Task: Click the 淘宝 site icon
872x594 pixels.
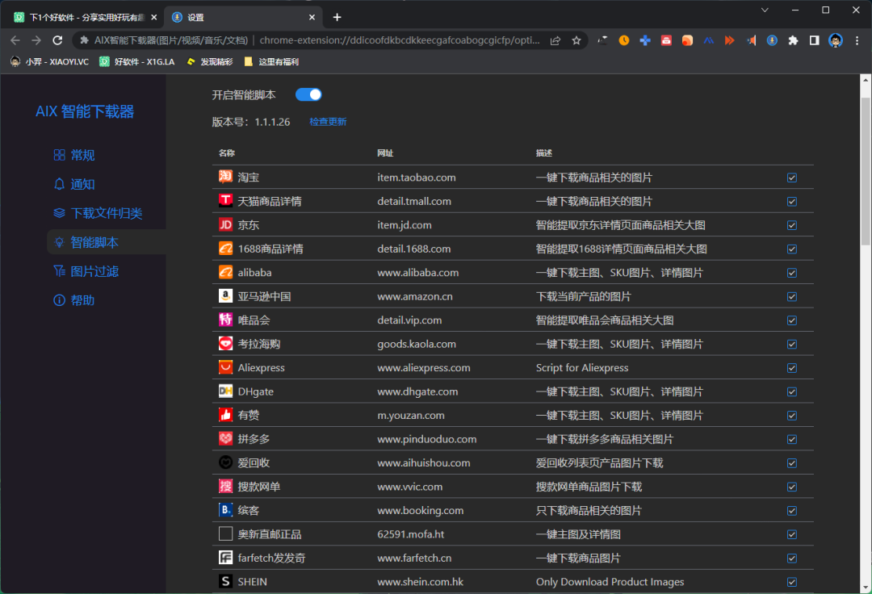Action: point(225,177)
